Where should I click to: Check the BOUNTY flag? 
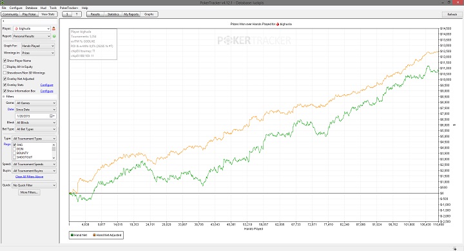click(14, 153)
